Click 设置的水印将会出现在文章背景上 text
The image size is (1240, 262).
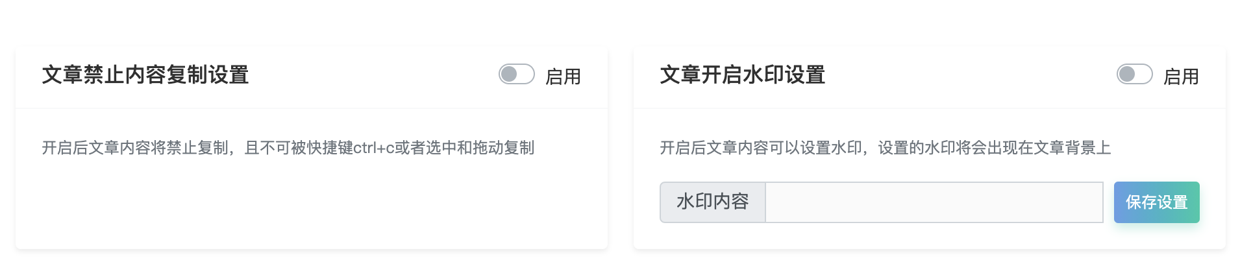click(x=994, y=148)
